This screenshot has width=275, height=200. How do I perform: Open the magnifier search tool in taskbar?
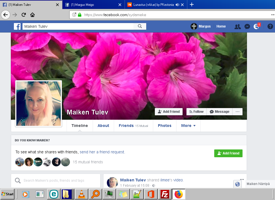tap(95, 194)
